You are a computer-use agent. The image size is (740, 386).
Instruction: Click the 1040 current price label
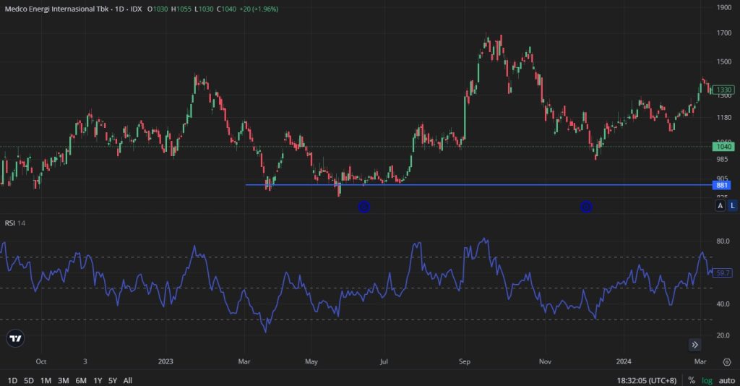coord(723,147)
